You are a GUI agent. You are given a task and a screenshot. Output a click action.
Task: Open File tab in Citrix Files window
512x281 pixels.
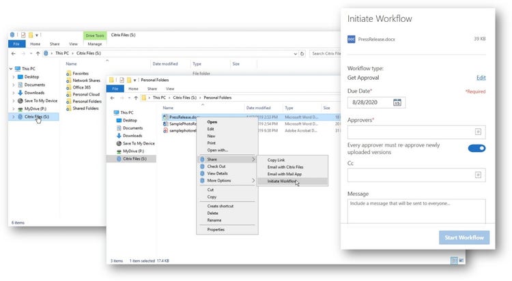[16, 44]
